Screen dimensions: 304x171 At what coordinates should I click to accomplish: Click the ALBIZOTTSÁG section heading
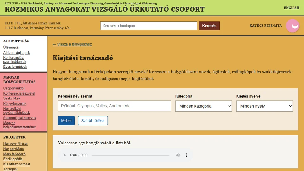coord(16,41)
